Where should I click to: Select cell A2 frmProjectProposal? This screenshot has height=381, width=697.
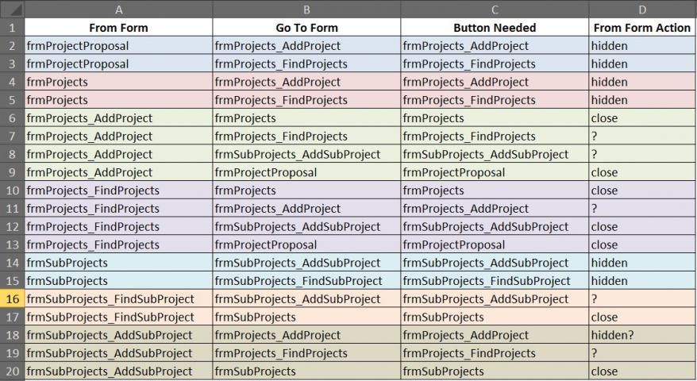click(119, 46)
